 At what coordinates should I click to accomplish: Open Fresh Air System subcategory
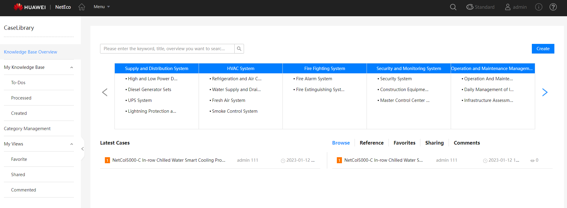(x=229, y=100)
